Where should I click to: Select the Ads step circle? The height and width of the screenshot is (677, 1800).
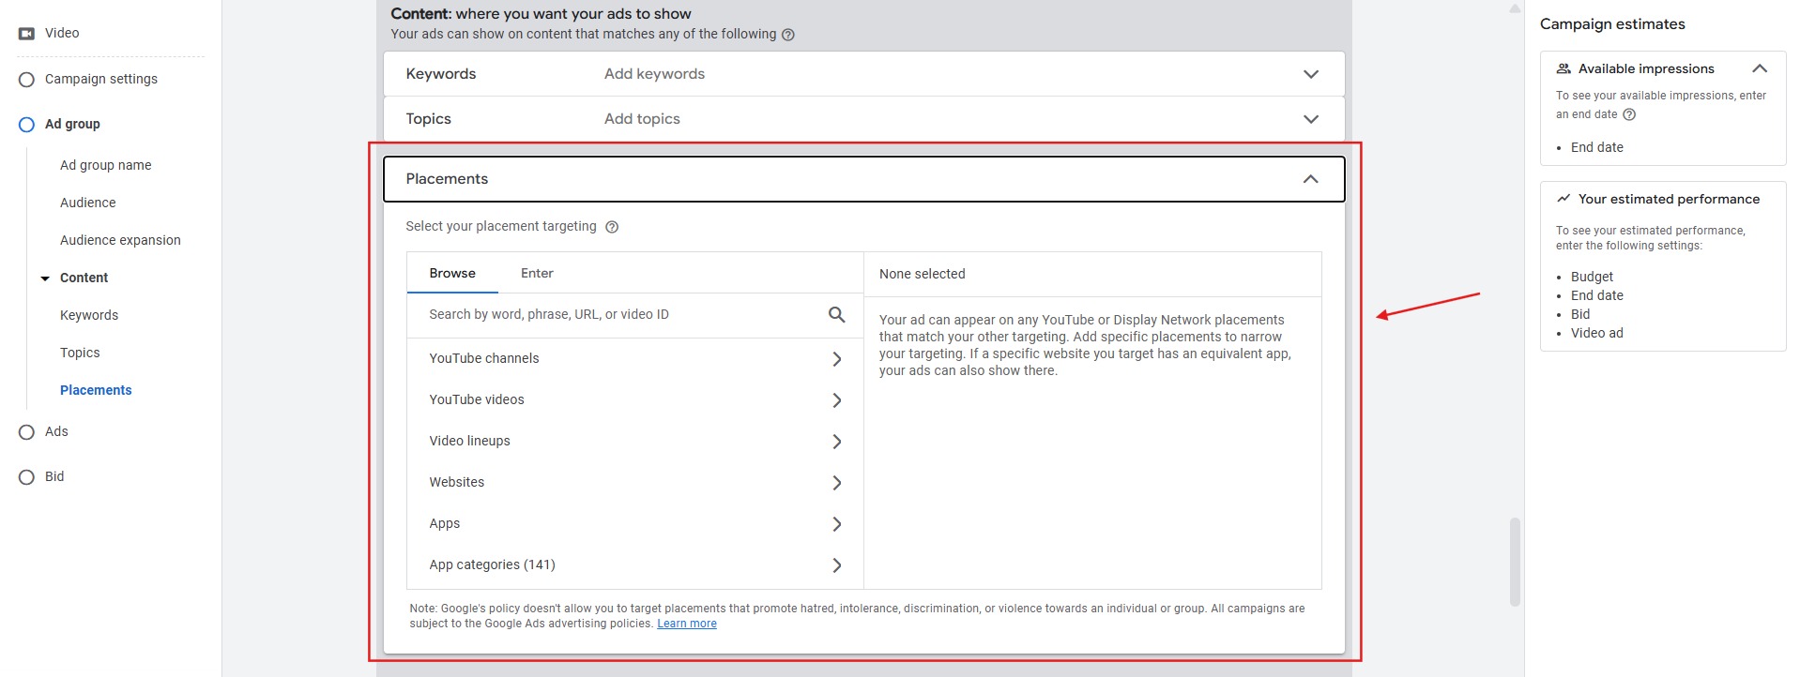[26, 432]
